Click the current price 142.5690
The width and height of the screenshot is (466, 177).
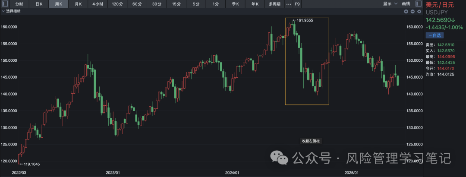[441, 20]
